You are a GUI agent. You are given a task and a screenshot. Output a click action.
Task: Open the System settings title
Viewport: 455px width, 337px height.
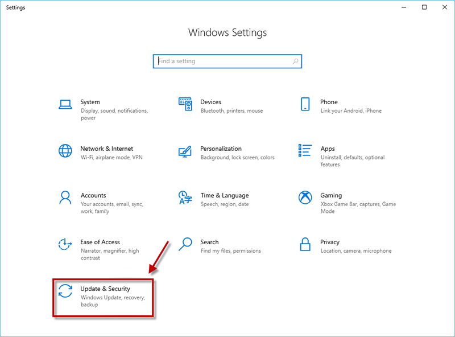(x=90, y=102)
